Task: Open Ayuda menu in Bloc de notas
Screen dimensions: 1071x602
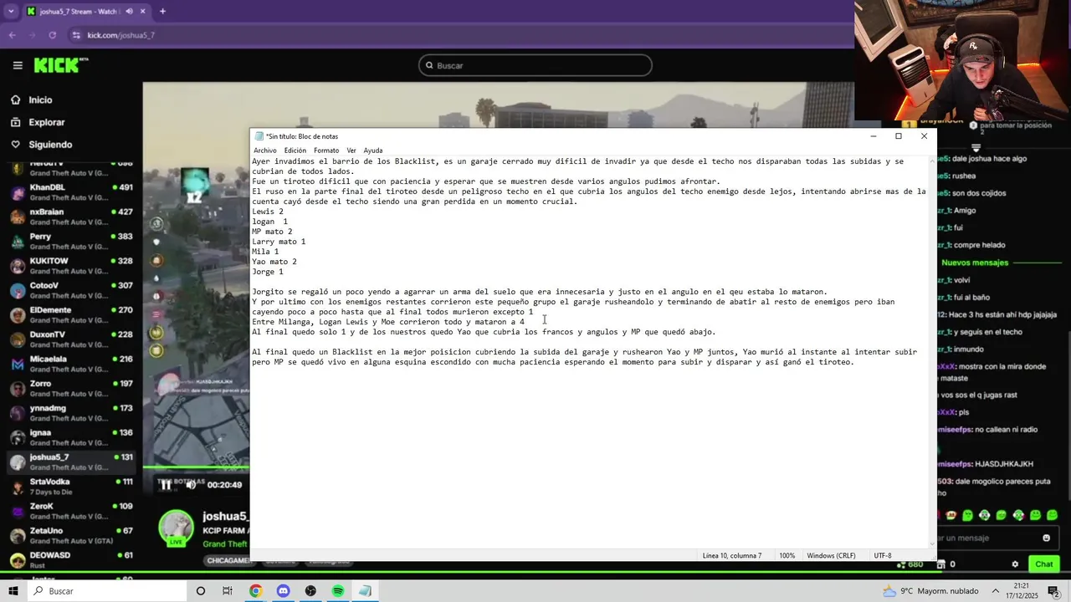Action: click(373, 150)
